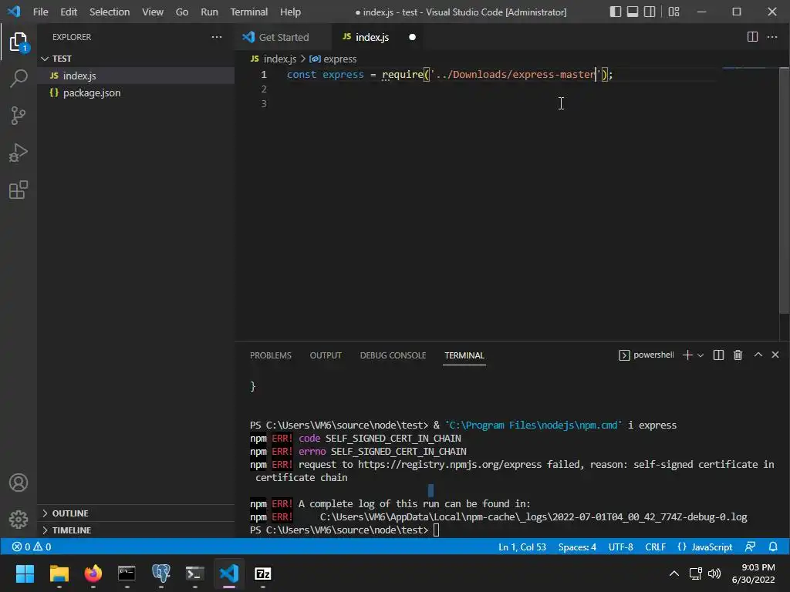Open the Extensions view
This screenshot has width=790, height=592.
(x=19, y=190)
